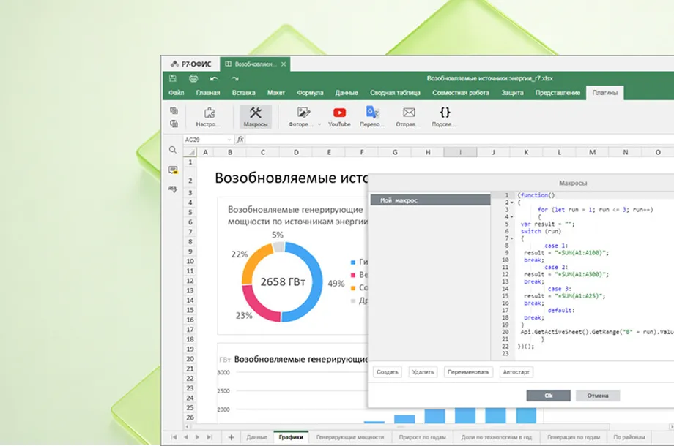Undo the last action
The width and height of the screenshot is (674, 446).
214,78
